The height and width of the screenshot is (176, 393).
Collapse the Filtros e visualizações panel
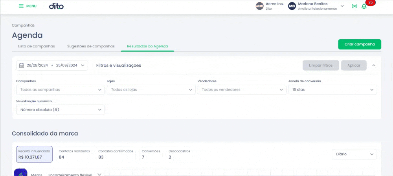pos(374,65)
